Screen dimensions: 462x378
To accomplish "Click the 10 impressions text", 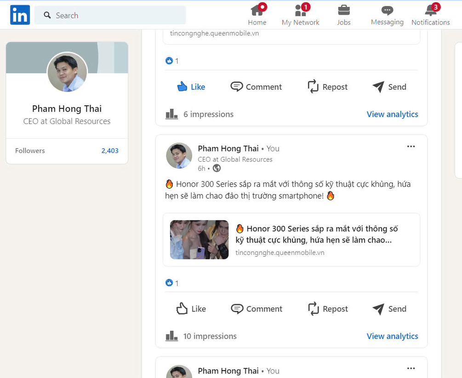I will [x=210, y=336].
